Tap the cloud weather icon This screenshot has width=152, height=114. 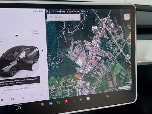point(82,11)
